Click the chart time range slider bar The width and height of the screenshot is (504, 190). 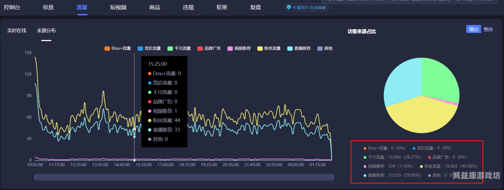[184, 177]
